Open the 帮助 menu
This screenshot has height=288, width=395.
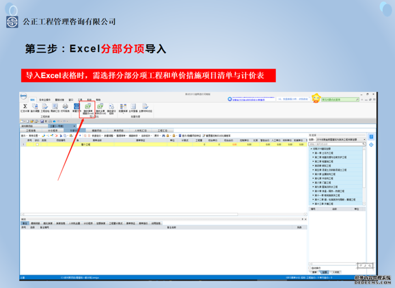98,100
